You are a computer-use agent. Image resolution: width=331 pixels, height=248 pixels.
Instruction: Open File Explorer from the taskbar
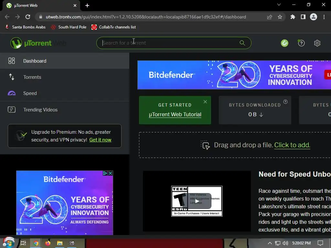[x=60, y=243]
